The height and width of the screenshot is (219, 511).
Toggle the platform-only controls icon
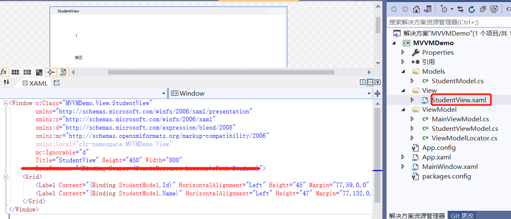click(63, 72)
